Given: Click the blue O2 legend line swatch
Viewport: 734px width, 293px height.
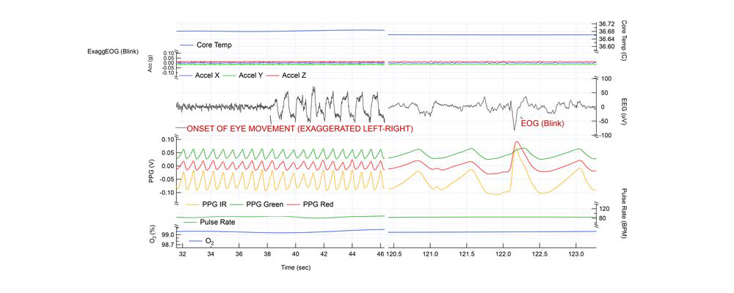Looking at the screenshot, I should pos(194,240).
